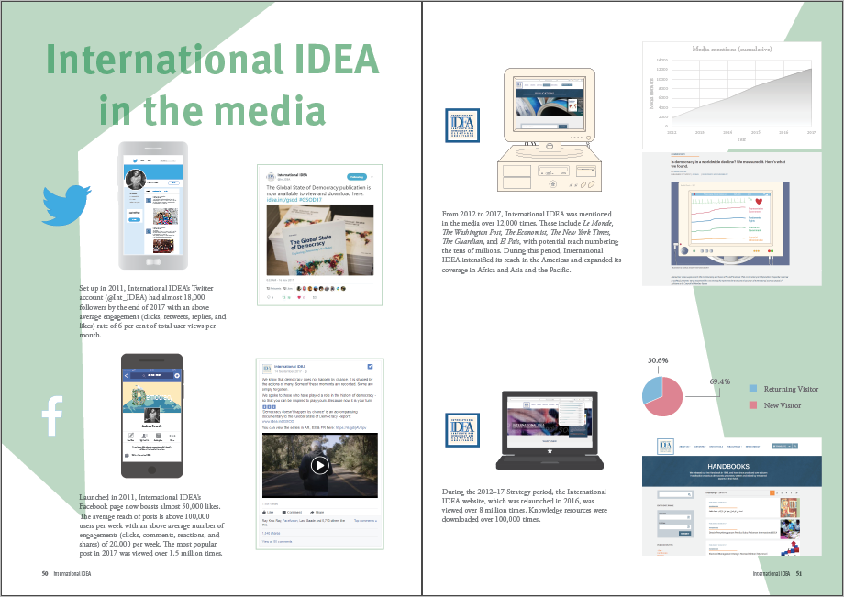The height and width of the screenshot is (597, 844).
Task: Click the New Visitor pink legend swatch
Action: [753, 405]
